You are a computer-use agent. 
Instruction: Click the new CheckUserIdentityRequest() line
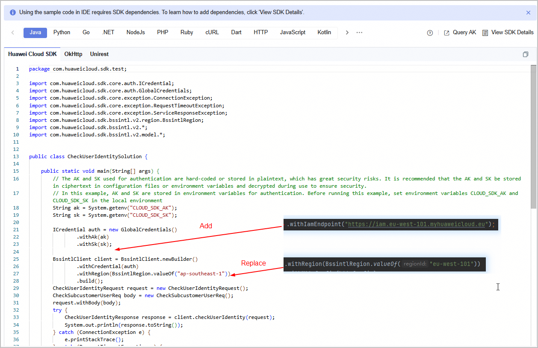tap(151, 288)
